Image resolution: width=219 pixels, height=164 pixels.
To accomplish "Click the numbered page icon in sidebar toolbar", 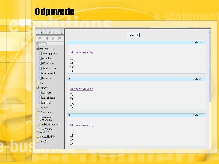I will pyautogui.click(x=42, y=32).
